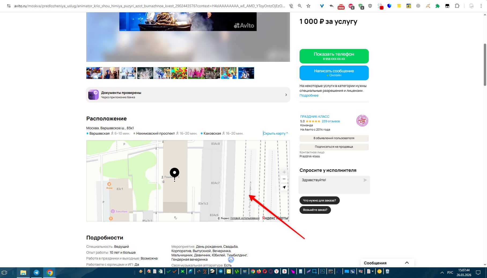This screenshot has width=487, height=278.
Task: Click 'Показать телефон' green button
Action: 334,56
